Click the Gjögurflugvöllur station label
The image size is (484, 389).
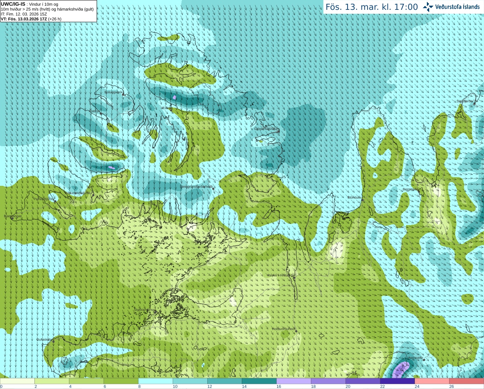click(x=266, y=129)
